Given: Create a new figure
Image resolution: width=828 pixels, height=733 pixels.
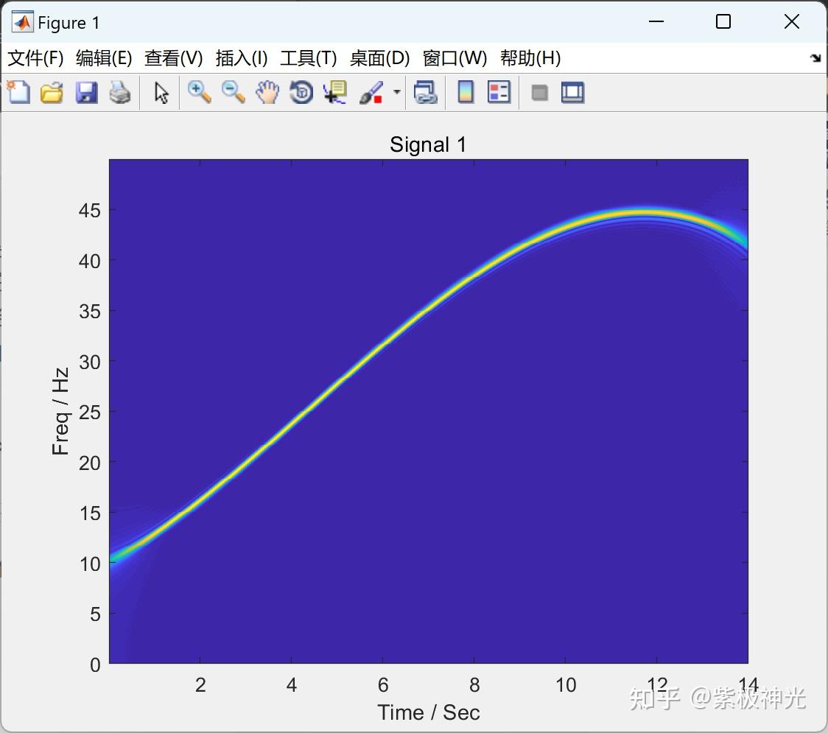Looking at the screenshot, I should pyautogui.click(x=18, y=92).
